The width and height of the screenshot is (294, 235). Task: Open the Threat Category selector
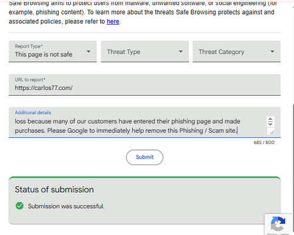click(236, 52)
